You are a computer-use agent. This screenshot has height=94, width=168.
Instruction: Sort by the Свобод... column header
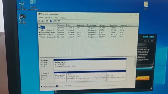[115, 26]
